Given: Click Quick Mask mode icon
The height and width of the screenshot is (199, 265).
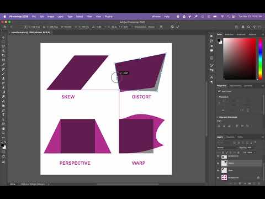Looking at the screenshot, I should (x=3, y=152).
